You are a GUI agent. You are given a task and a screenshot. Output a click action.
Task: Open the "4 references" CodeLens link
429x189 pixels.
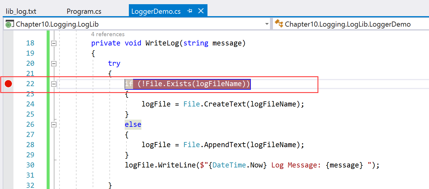(x=108, y=34)
